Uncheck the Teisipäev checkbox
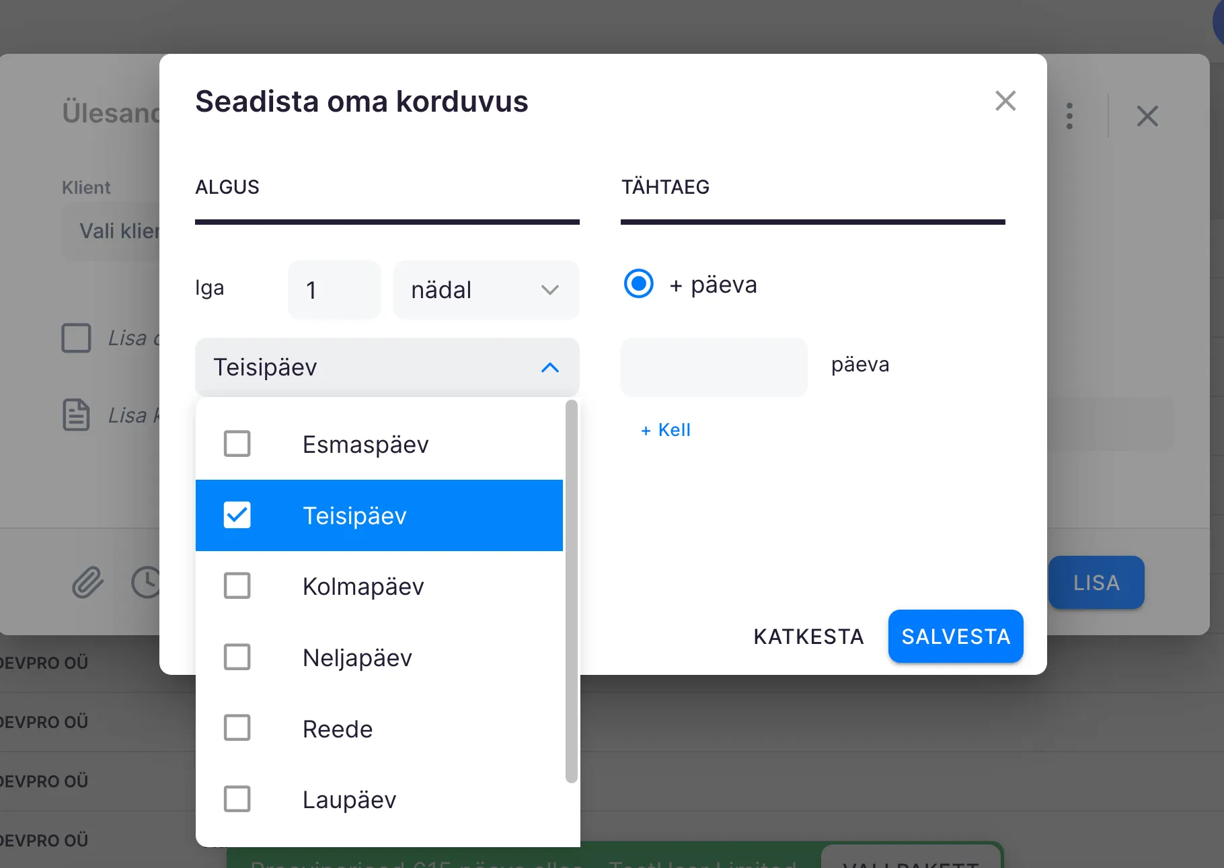 pyautogui.click(x=237, y=515)
